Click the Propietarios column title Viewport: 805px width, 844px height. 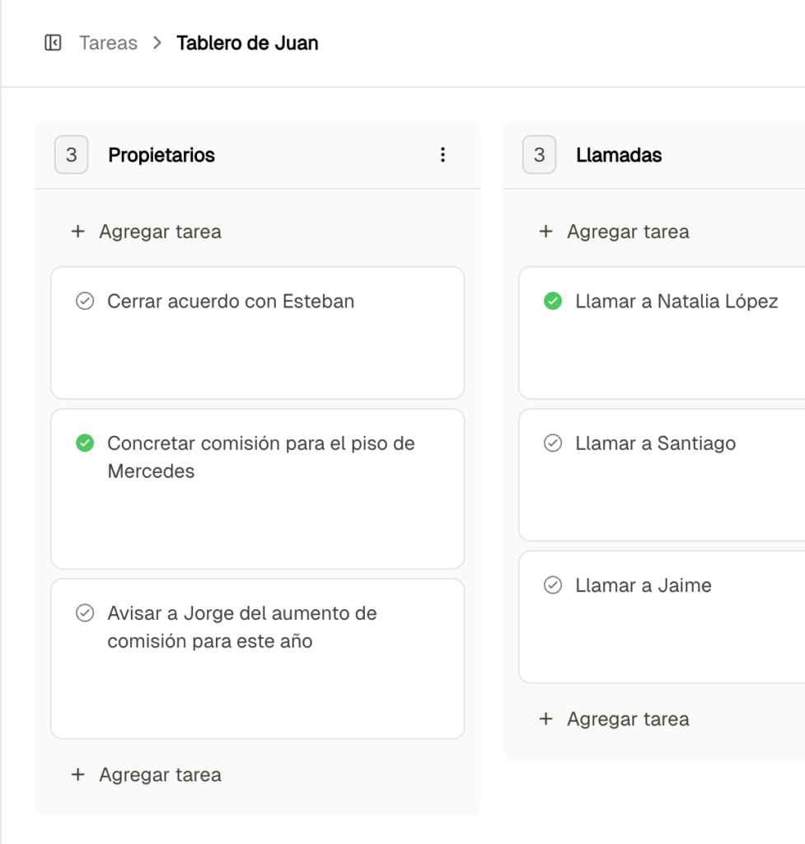point(161,155)
